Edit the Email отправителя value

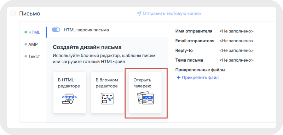pyautogui.click(x=236, y=41)
